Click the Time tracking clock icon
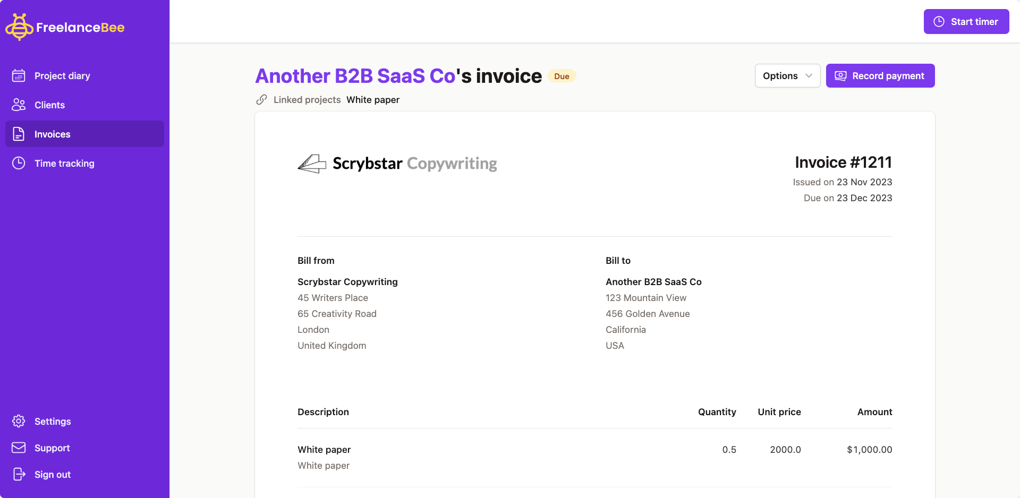The width and height of the screenshot is (1020, 498). coord(19,164)
